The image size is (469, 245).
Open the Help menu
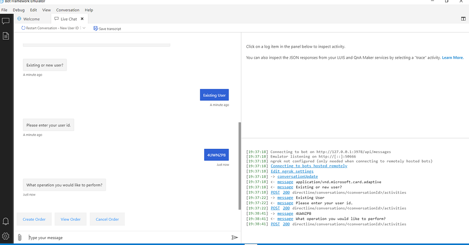coord(89,10)
